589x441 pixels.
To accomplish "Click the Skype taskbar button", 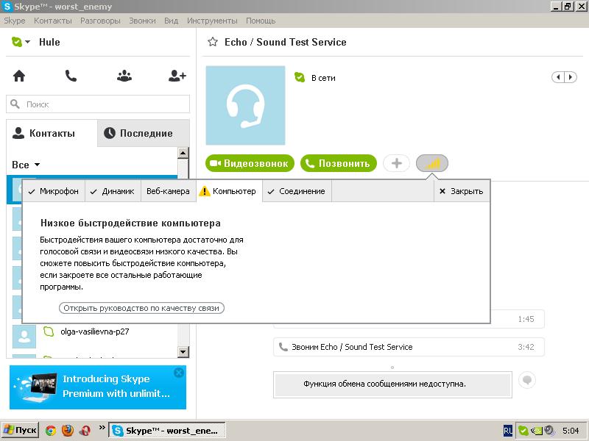I will [167, 431].
